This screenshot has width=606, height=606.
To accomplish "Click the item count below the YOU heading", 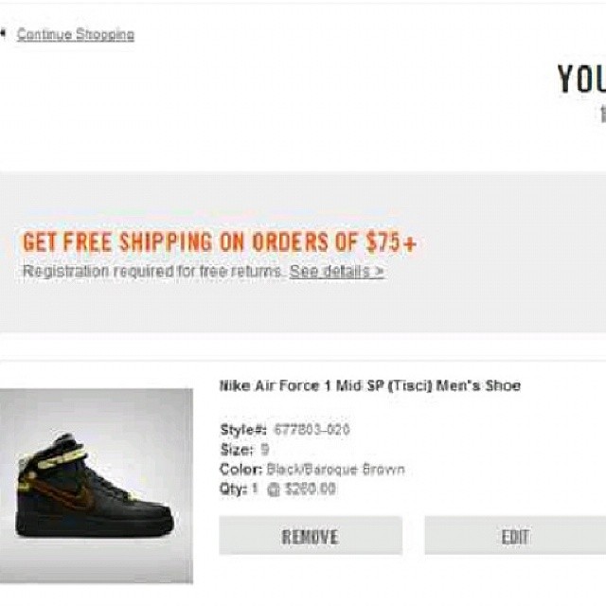I will pyautogui.click(x=601, y=116).
